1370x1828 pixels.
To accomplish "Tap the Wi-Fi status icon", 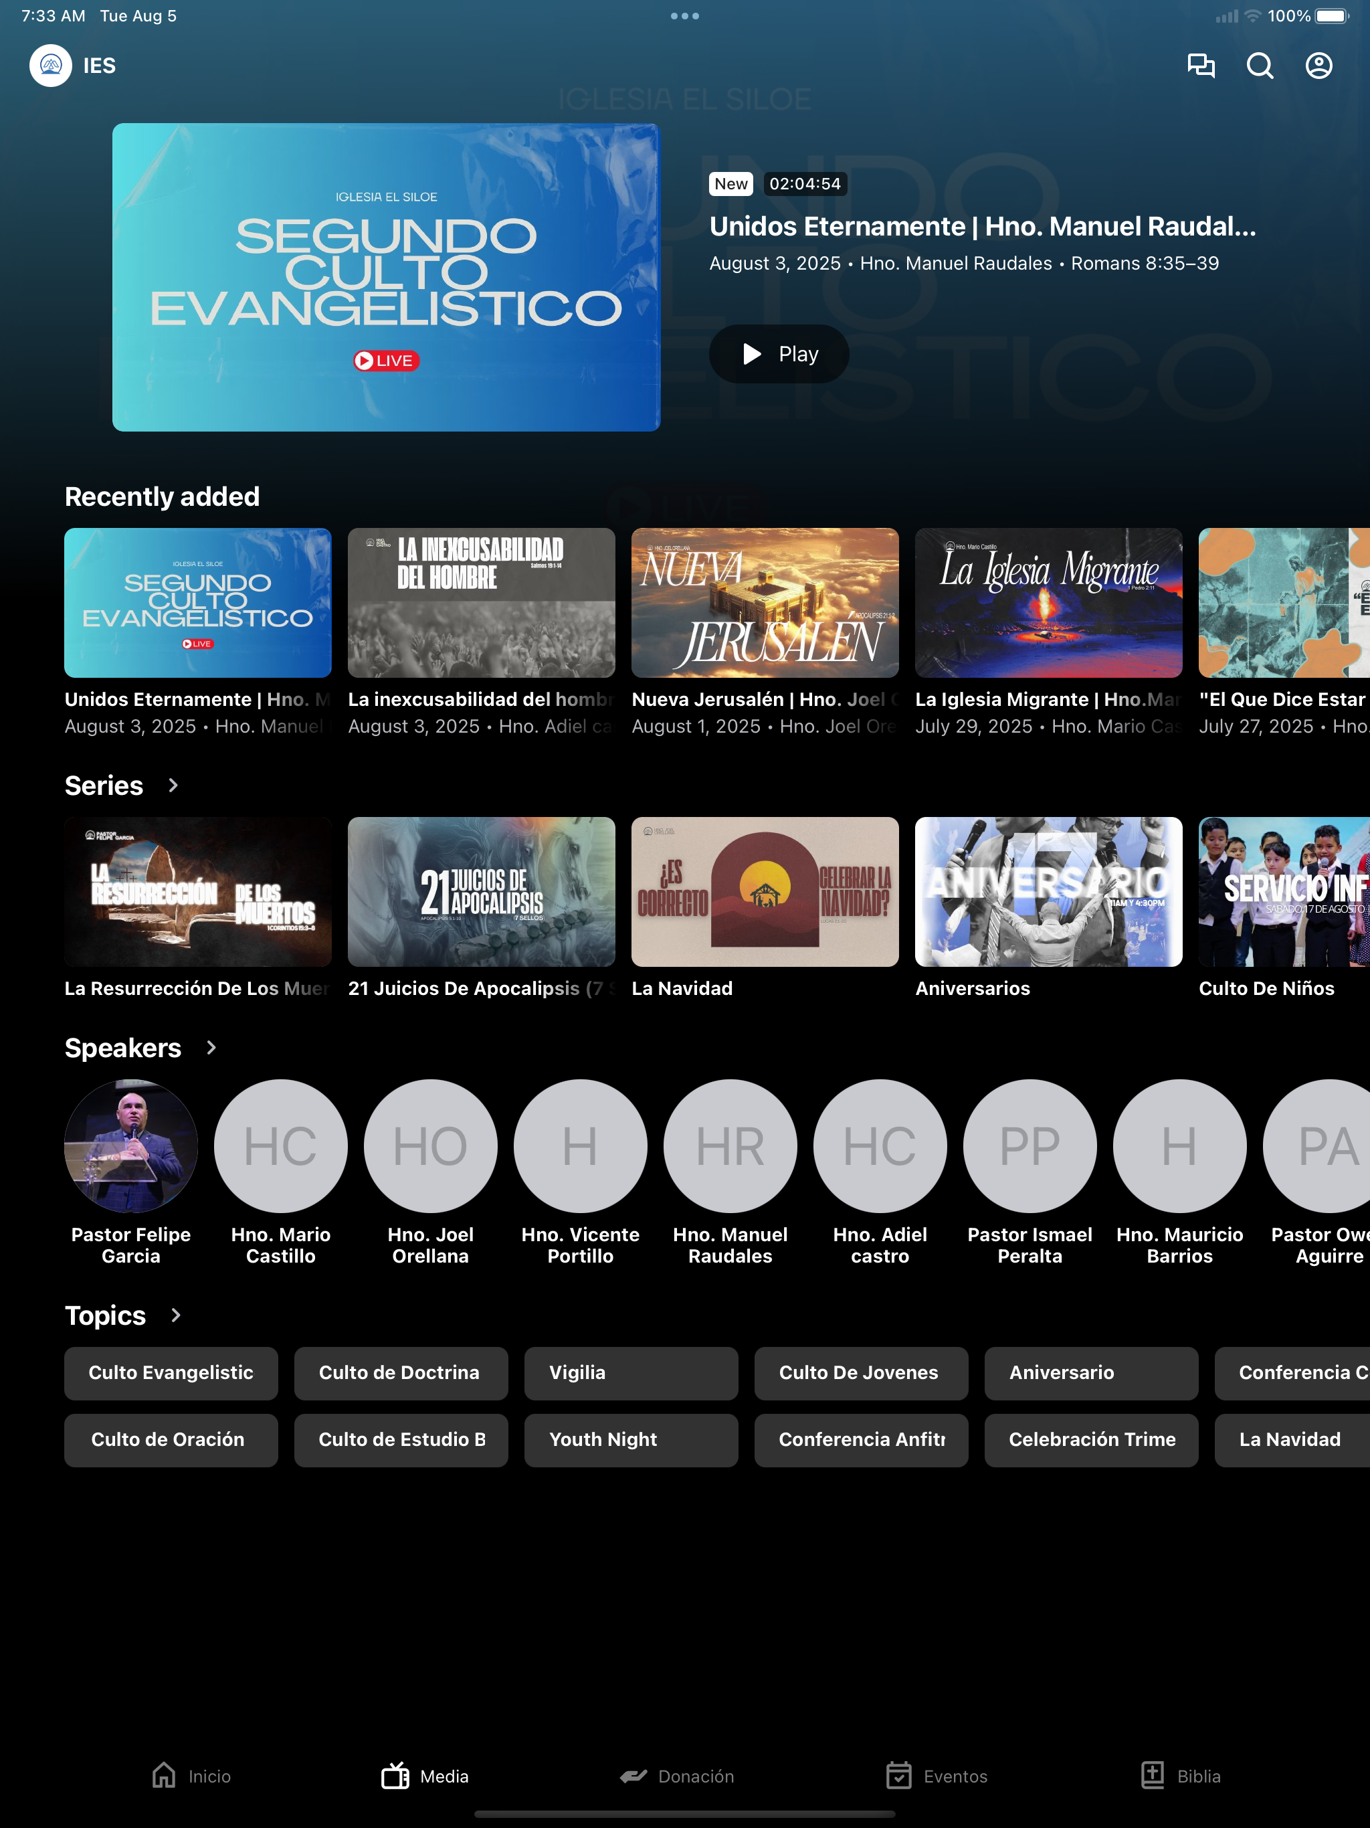I will pyautogui.click(x=1253, y=15).
